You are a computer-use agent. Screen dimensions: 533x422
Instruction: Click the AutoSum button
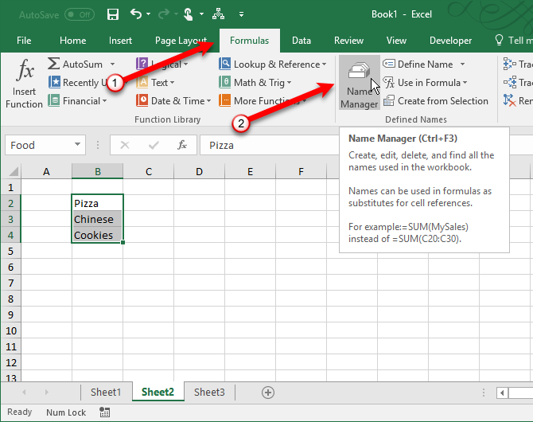pos(76,64)
